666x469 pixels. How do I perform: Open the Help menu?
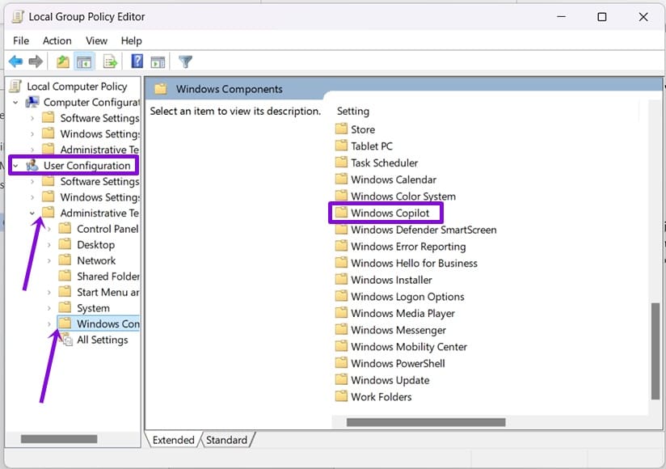(131, 40)
